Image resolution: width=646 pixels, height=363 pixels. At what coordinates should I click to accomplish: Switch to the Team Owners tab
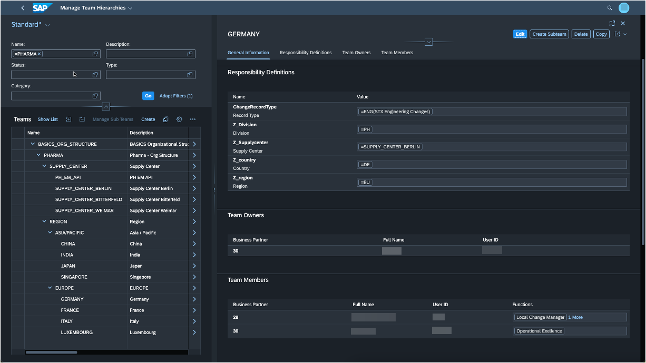coord(356,53)
